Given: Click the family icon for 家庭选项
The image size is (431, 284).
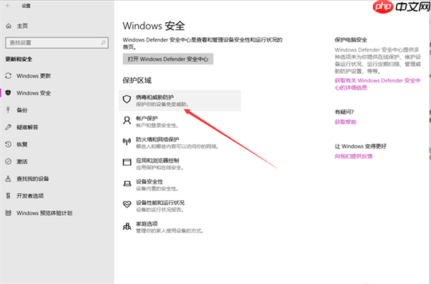Looking at the screenshot, I should tap(126, 226).
